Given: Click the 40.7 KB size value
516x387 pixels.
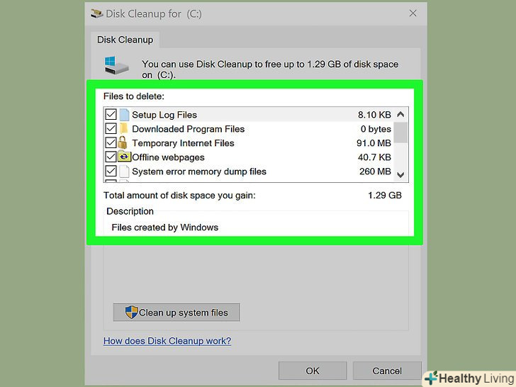Looking at the screenshot, I should tap(374, 157).
